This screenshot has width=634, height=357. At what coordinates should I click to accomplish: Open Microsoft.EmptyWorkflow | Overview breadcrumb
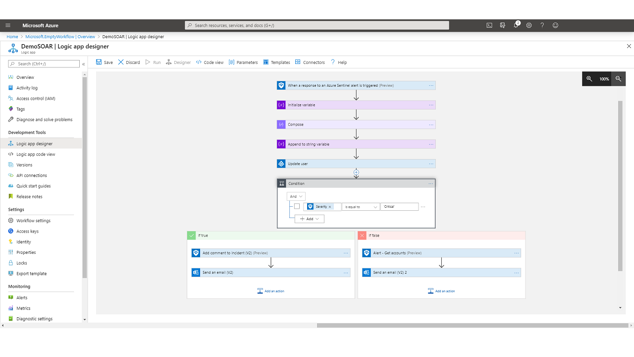[60, 37]
